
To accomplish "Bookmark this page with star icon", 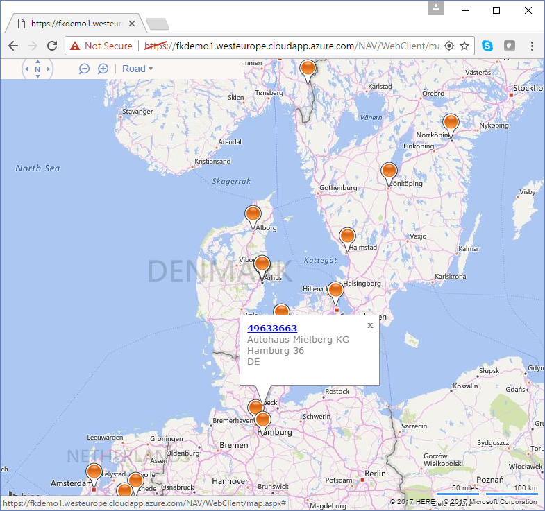I will point(464,46).
